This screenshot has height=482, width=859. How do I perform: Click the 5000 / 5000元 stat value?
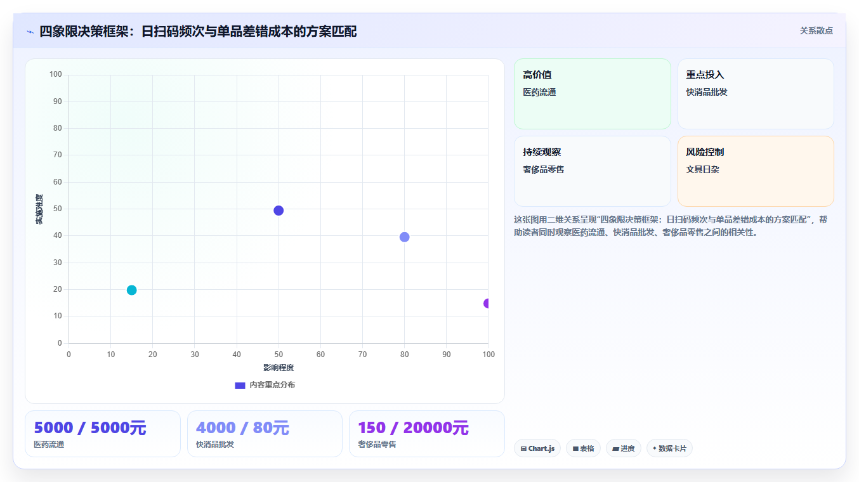[90, 428]
